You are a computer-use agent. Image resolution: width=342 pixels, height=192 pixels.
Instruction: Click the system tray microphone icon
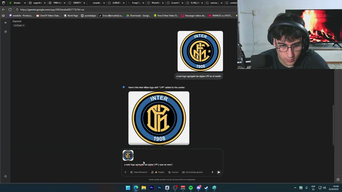click(306, 188)
